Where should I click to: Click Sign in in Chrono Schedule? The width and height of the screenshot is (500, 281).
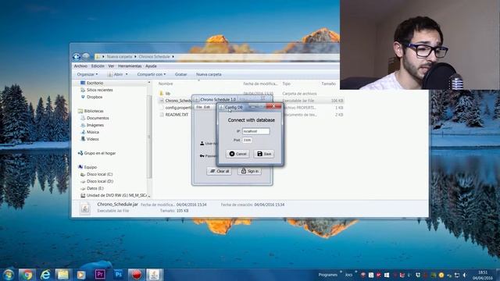click(250, 171)
